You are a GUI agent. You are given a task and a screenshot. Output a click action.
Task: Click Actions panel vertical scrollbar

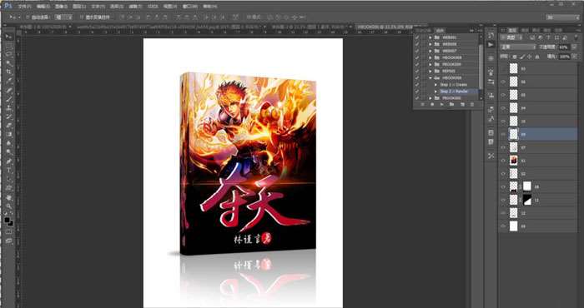481,67
